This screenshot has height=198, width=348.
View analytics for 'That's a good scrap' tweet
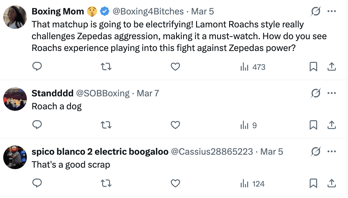coord(252,184)
